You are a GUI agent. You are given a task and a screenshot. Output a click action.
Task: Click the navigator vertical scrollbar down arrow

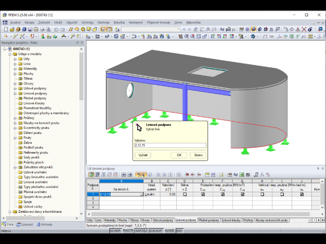[81, 214]
